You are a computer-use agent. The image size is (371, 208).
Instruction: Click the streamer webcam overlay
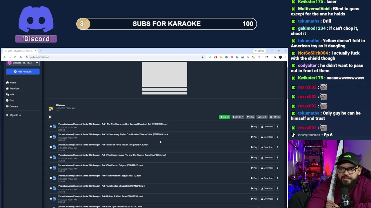tap(329, 174)
